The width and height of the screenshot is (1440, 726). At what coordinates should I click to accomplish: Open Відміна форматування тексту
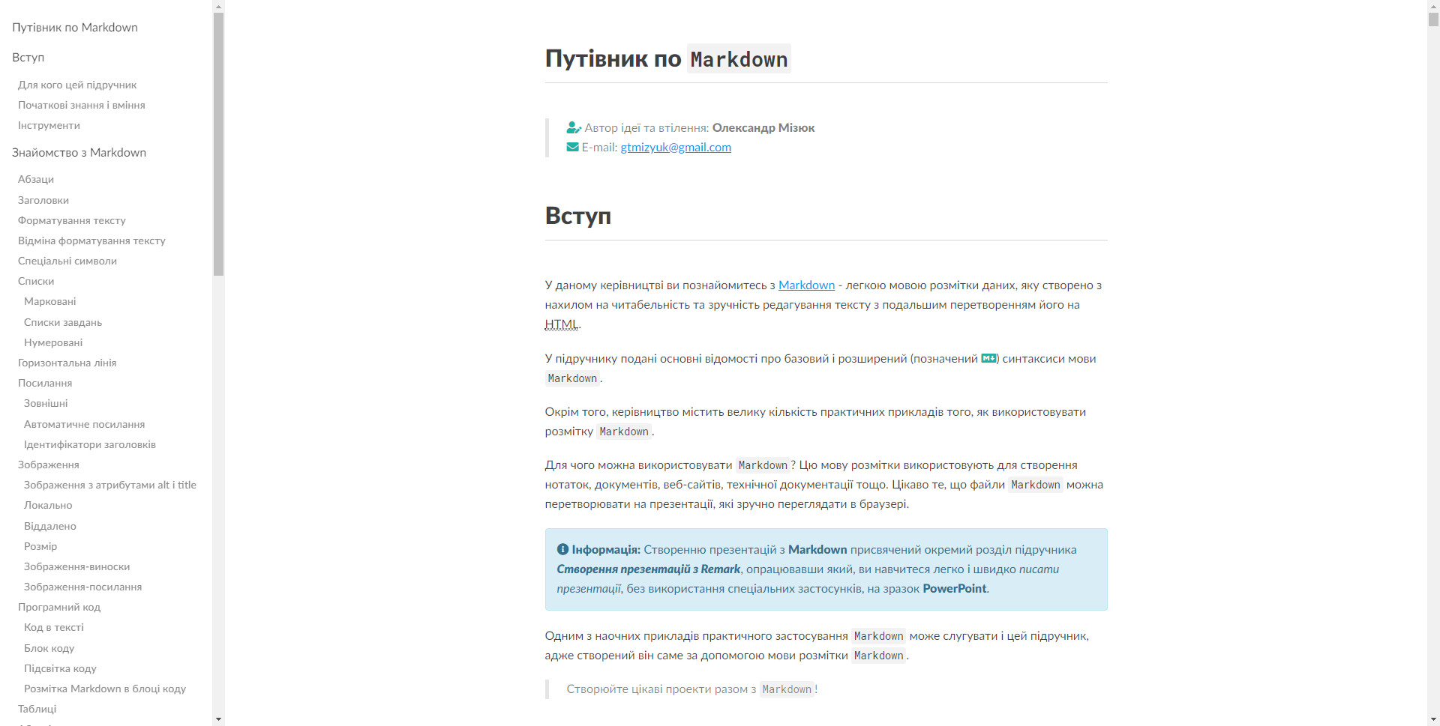91,241
